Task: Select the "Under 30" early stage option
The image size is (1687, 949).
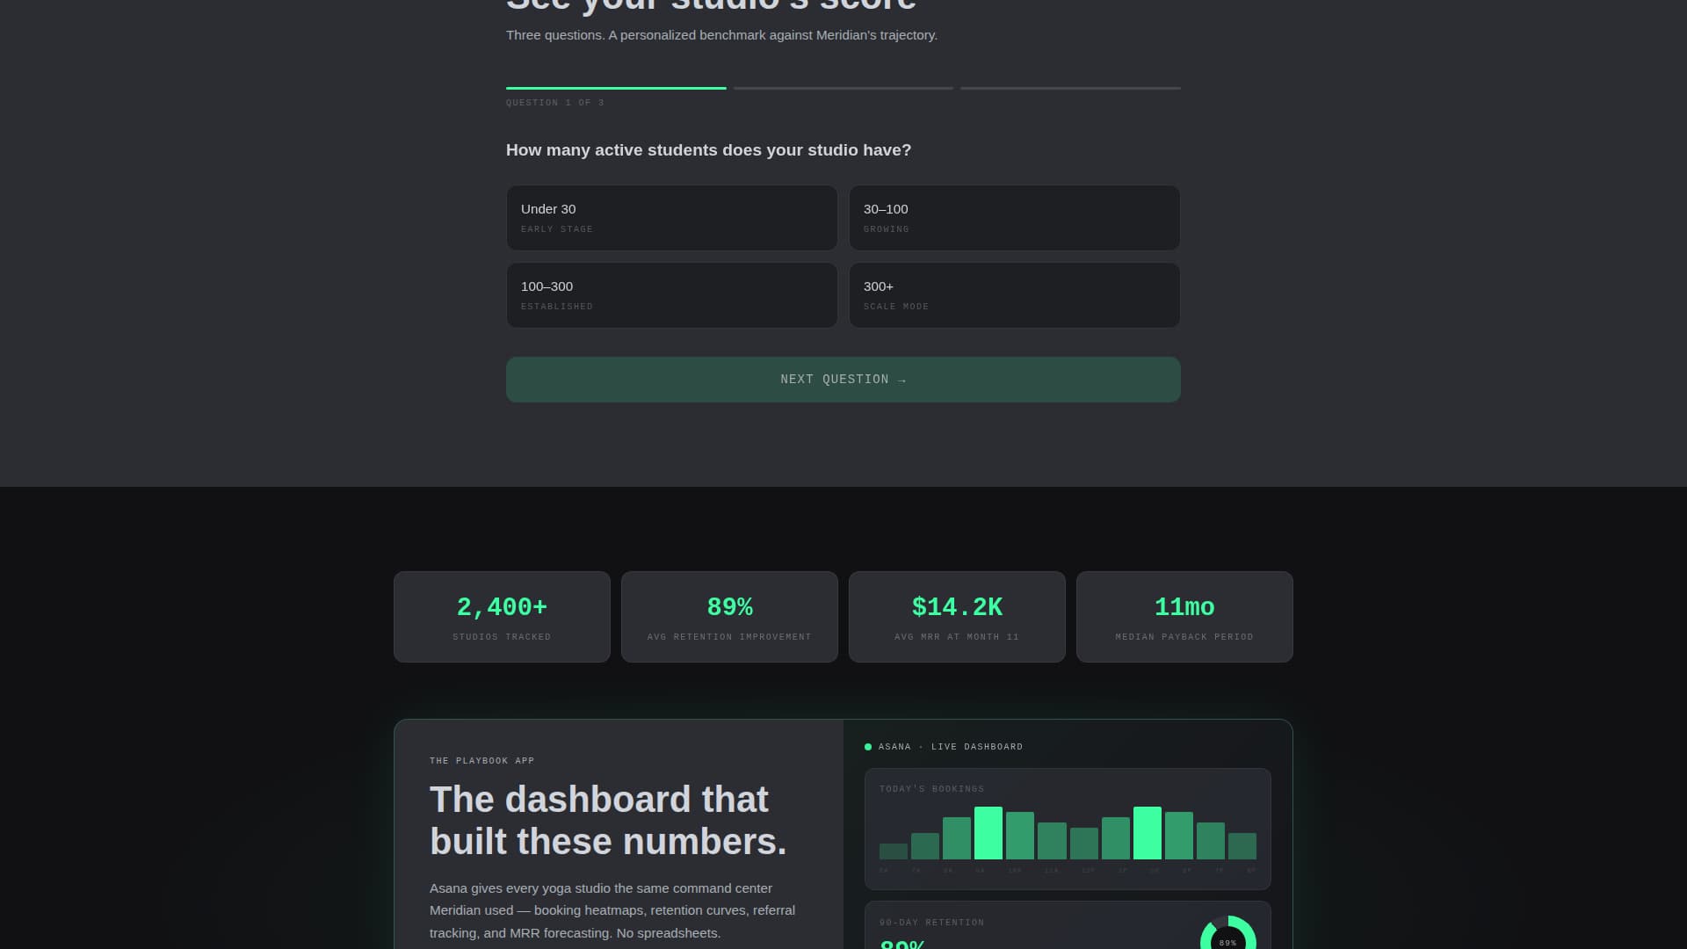Action: pyautogui.click(x=672, y=218)
